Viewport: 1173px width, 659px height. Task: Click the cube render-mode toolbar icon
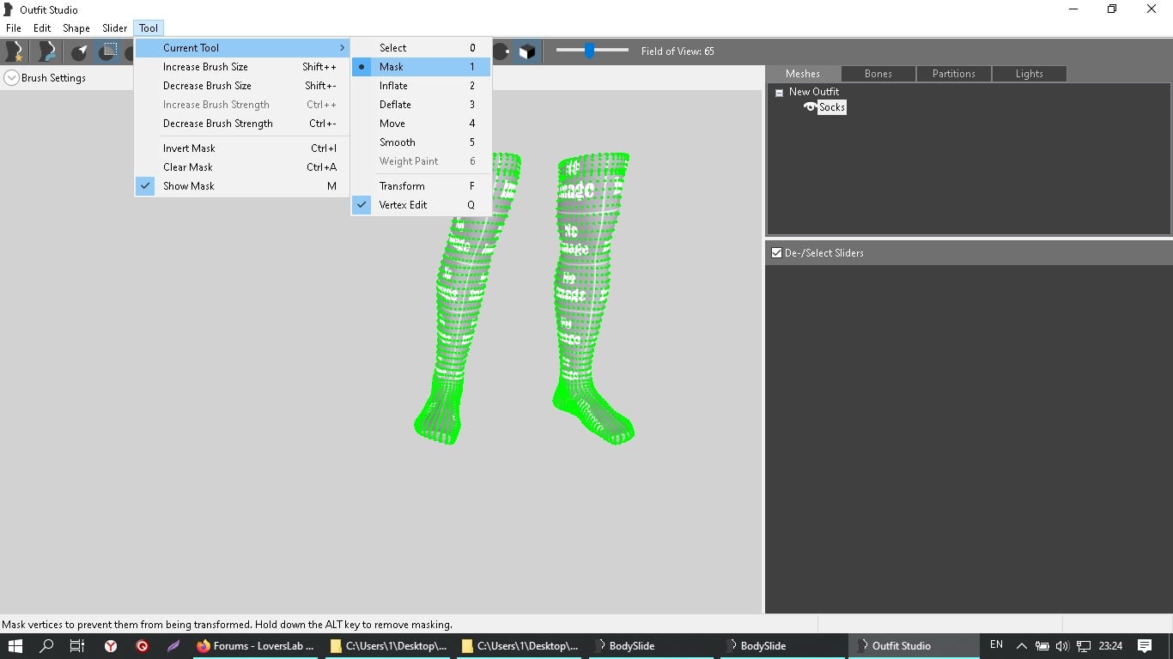click(527, 51)
